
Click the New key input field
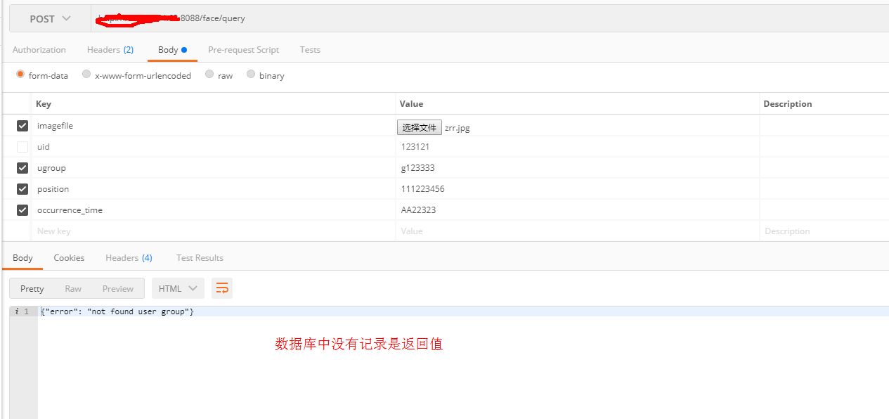(211, 231)
